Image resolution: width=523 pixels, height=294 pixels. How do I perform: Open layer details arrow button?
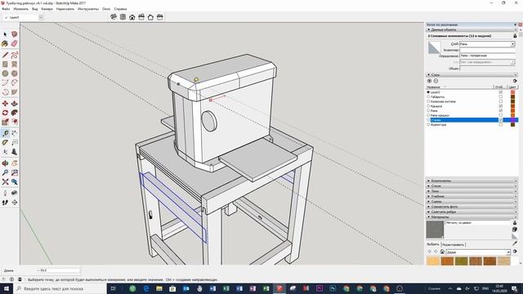click(x=515, y=81)
